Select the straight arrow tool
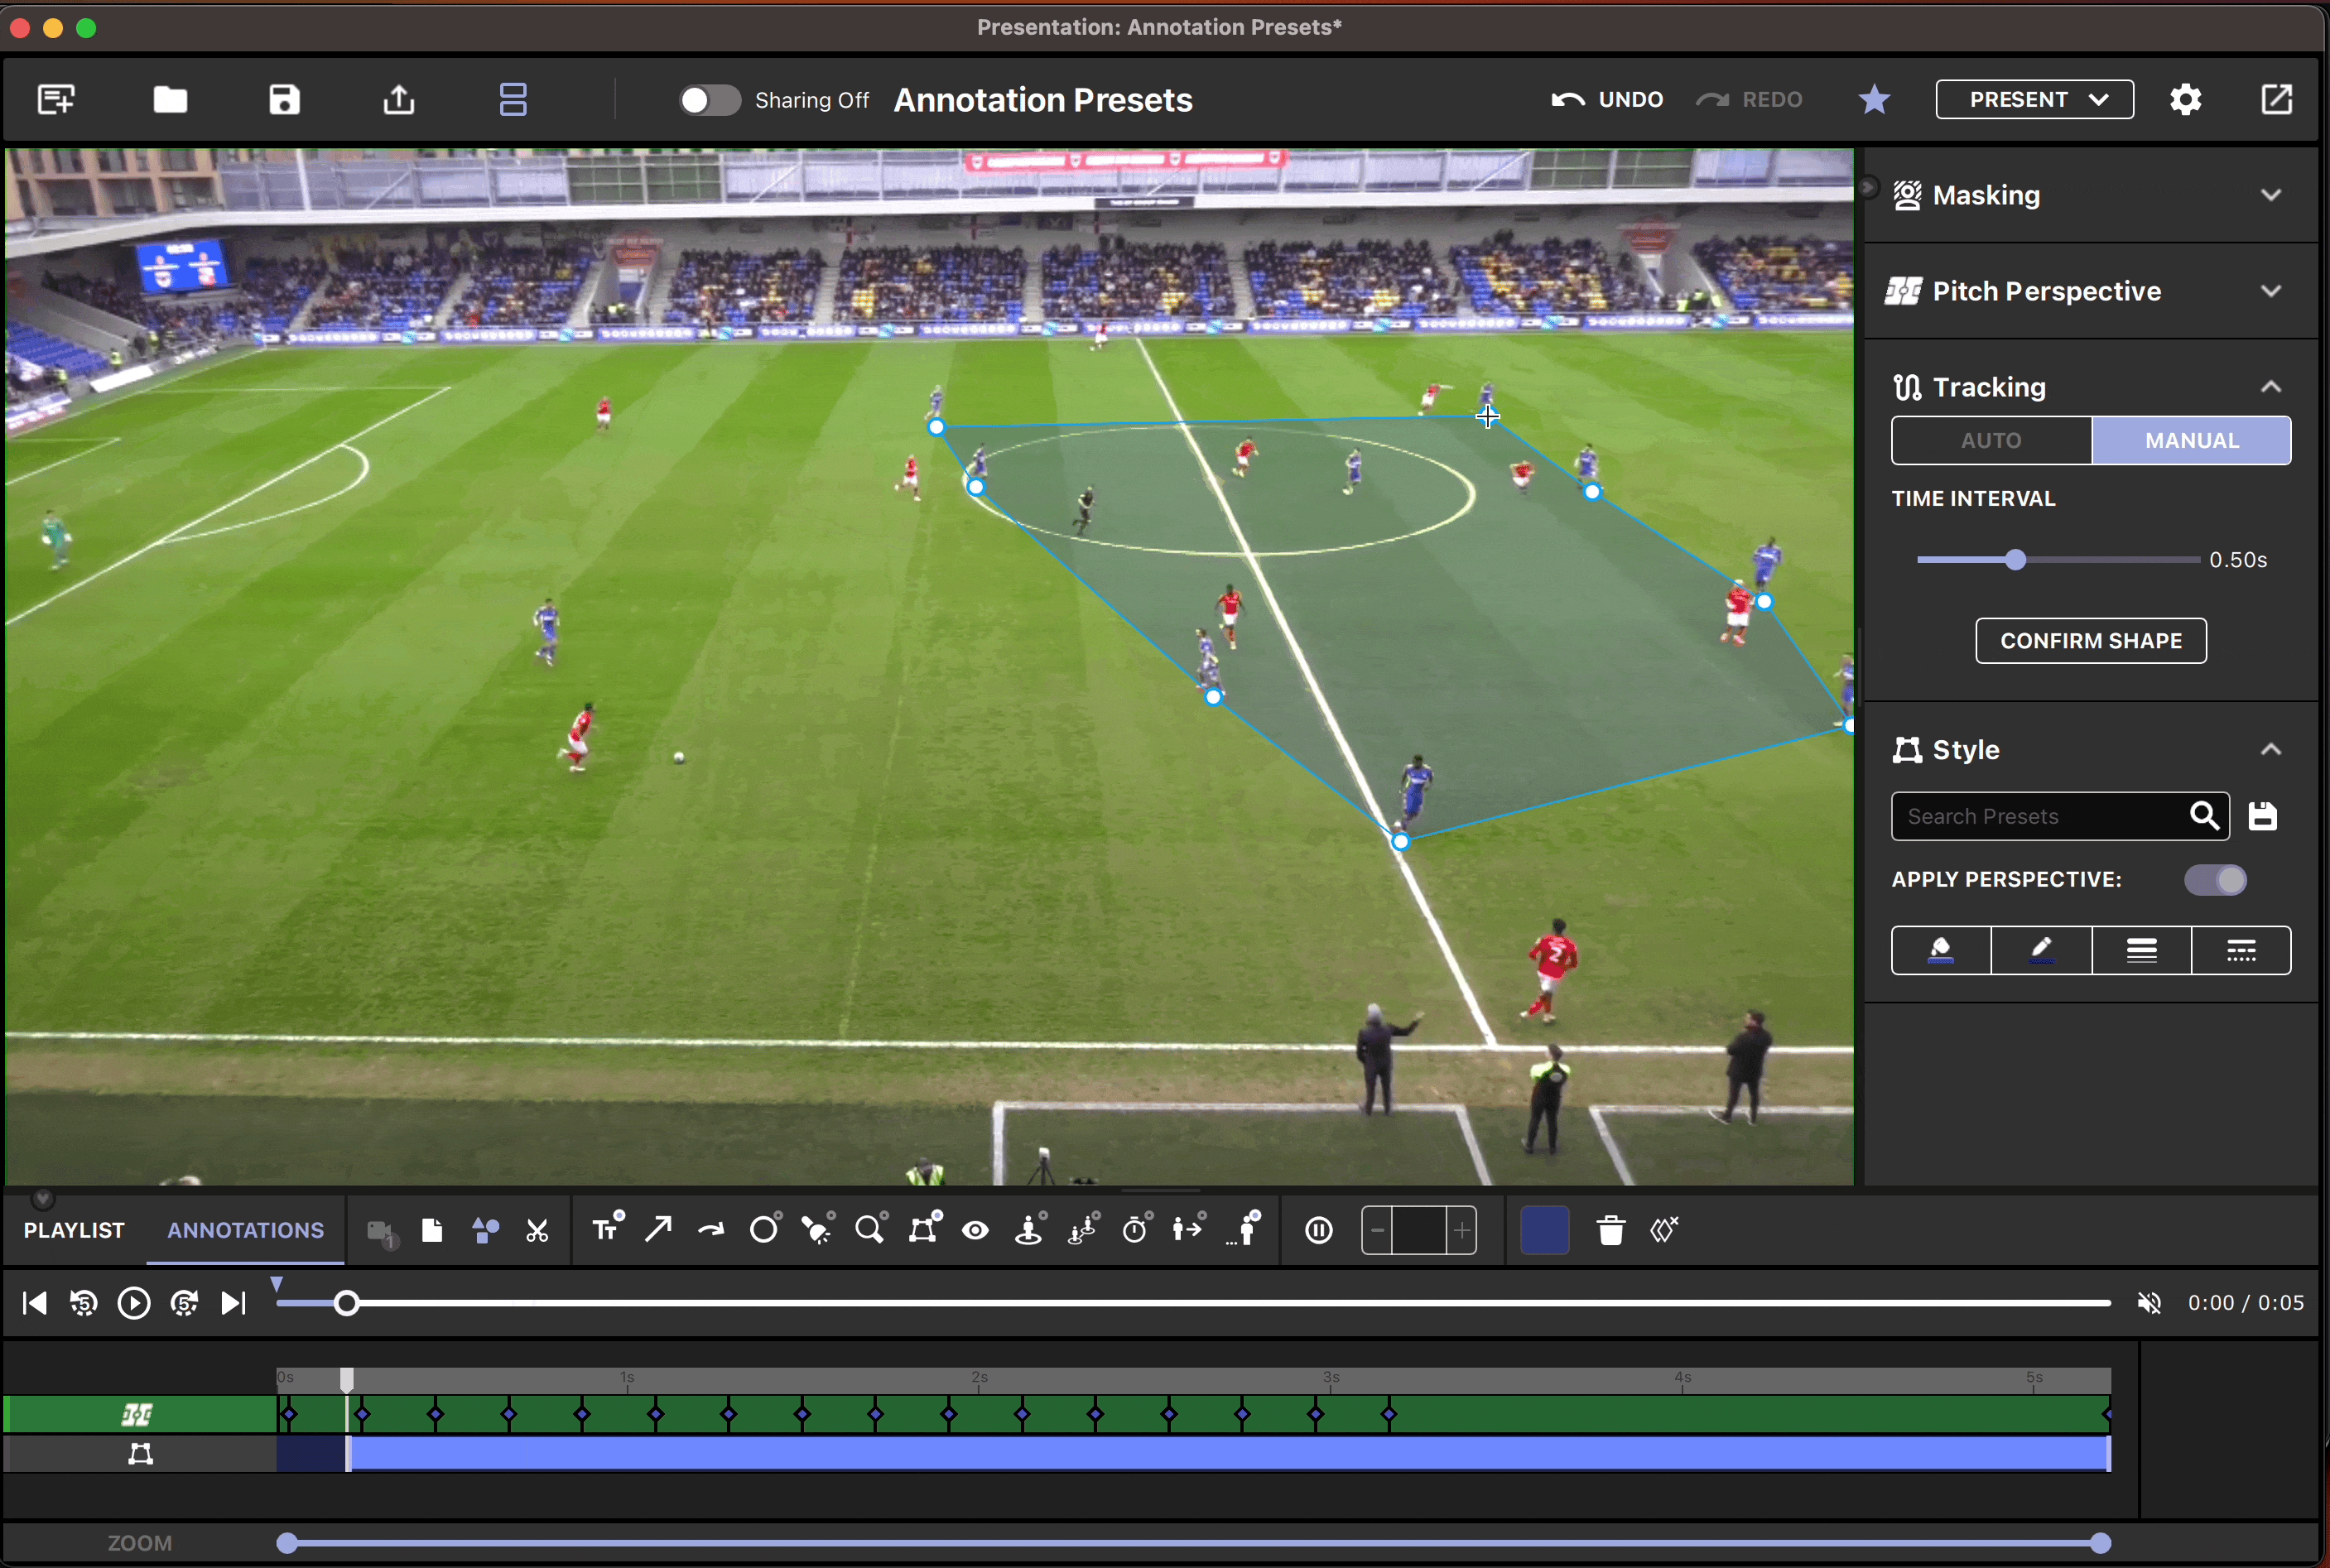Viewport: 2330px width, 1568px height. tap(658, 1228)
